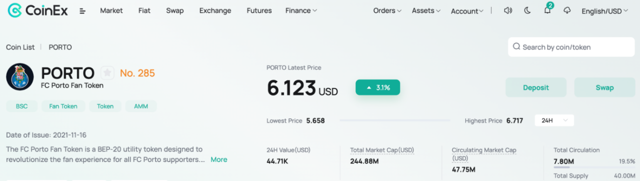Image resolution: width=640 pixels, height=181 pixels.
Task: Go to the Futures page
Action: (x=259, y=10)
